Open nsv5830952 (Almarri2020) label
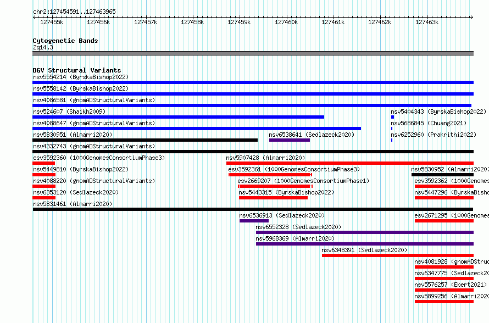This screenshot has width=489, height=323. tap(450, 169)
